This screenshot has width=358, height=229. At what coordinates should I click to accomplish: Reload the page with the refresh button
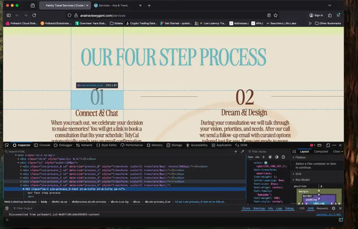[34, 15]
